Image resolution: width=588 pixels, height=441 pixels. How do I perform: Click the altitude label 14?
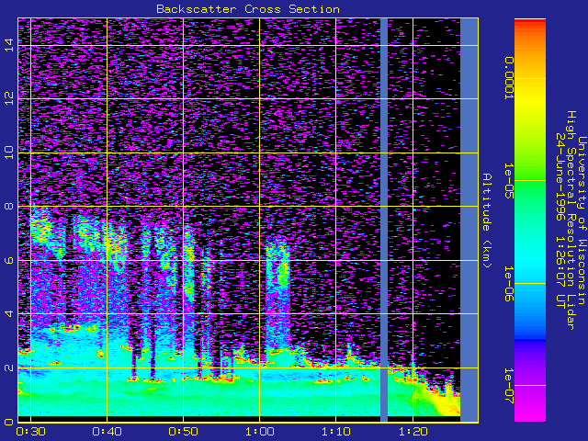pyautogui.click(x=9, y=45)
